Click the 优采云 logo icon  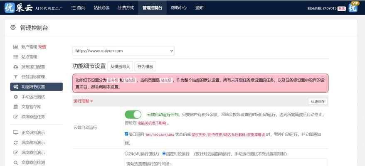10,7
